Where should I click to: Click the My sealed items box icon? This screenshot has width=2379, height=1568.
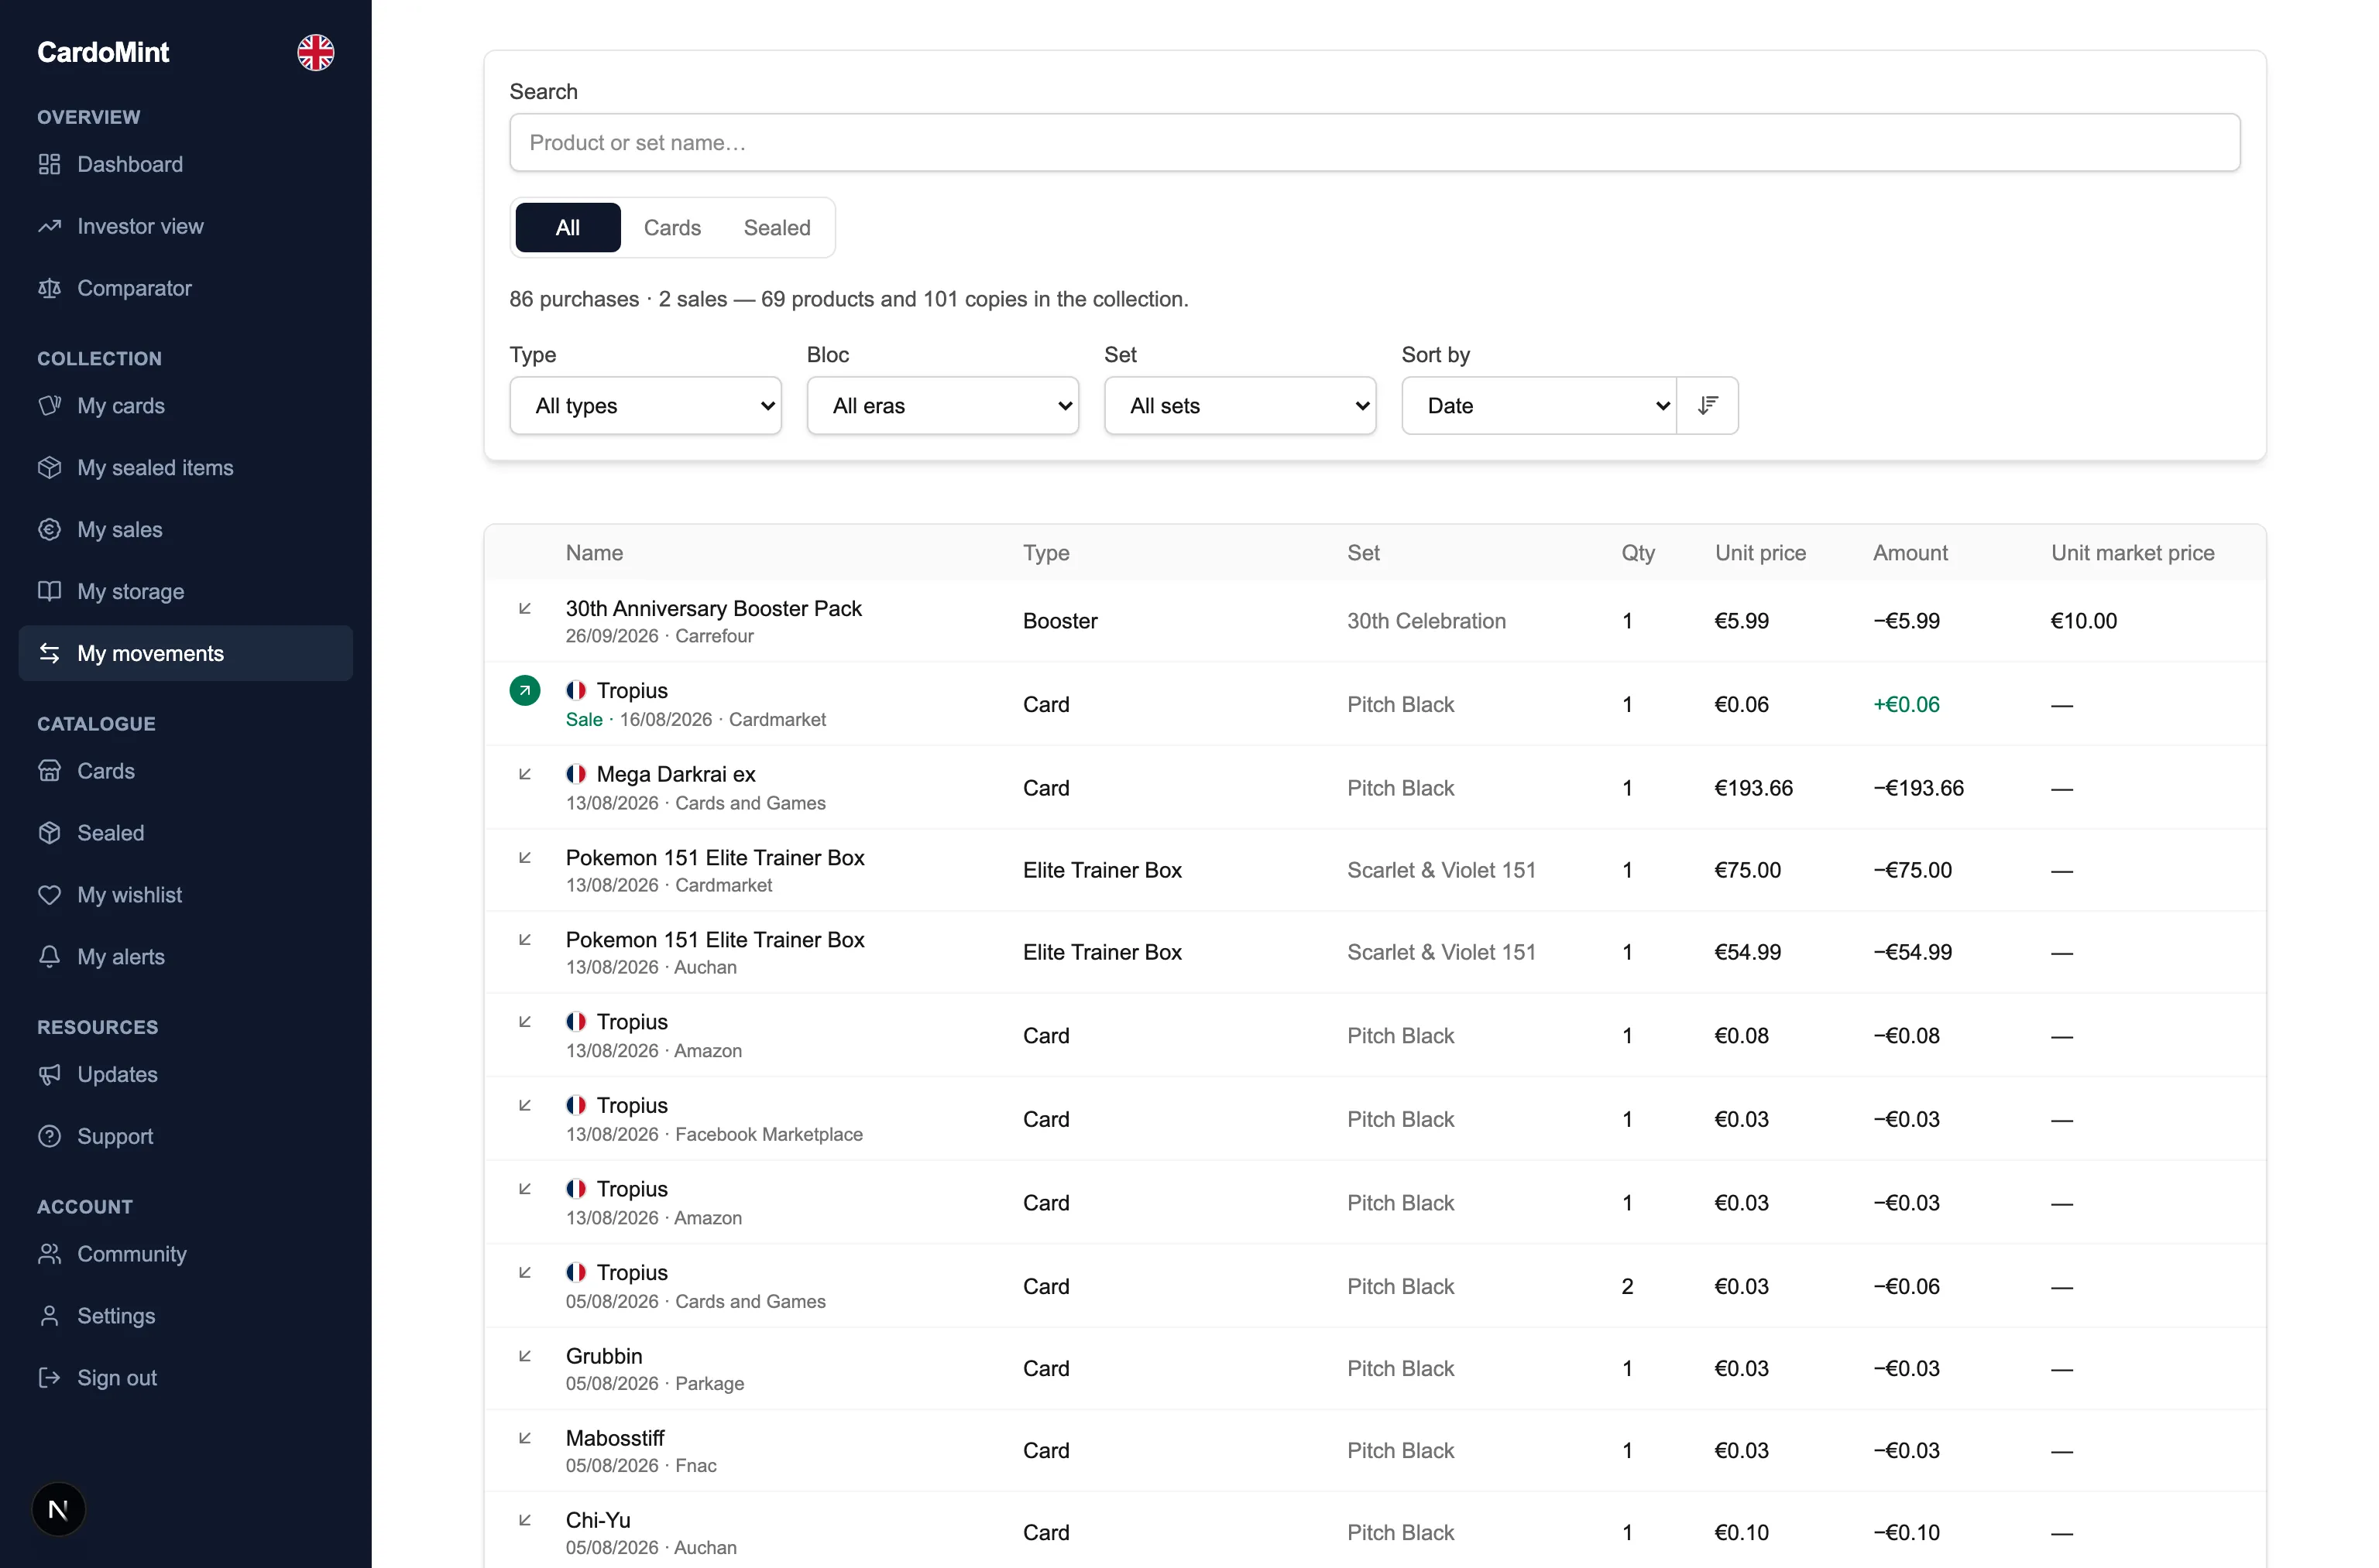click(x=49, y=468)
